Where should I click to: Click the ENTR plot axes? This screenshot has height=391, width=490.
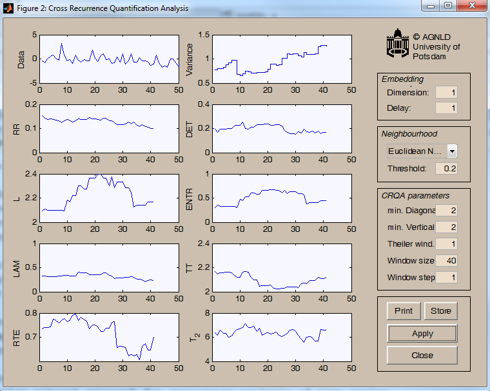pyautogui.click(x=282, y=198)
